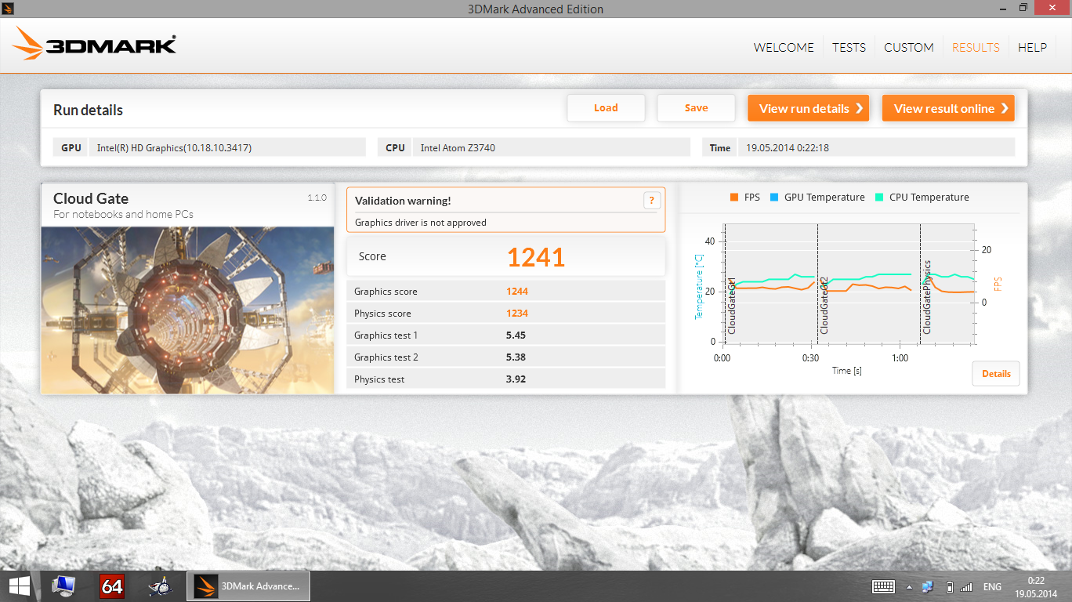Viewport: 1072px width, 602px height.
Task: Click the CPU field Intel Atom Z3740
Action: coord(552,147)
